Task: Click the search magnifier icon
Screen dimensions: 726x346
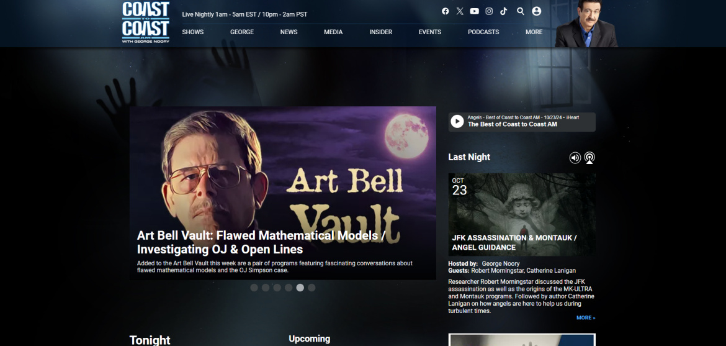Action: 521,11
